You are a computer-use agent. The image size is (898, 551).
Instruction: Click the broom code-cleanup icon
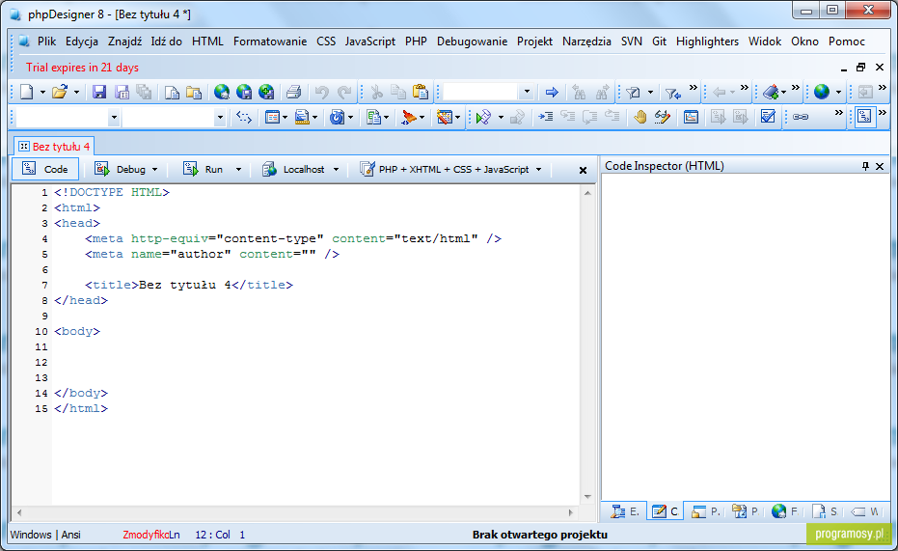(409, 117)
